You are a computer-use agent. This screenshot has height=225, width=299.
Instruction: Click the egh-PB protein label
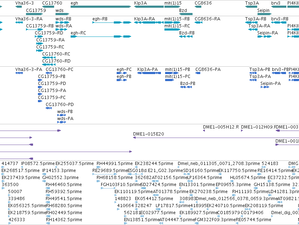124,77
